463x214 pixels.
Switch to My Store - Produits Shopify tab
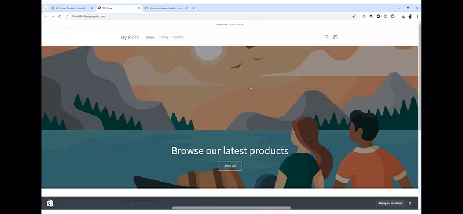(70, 8)
